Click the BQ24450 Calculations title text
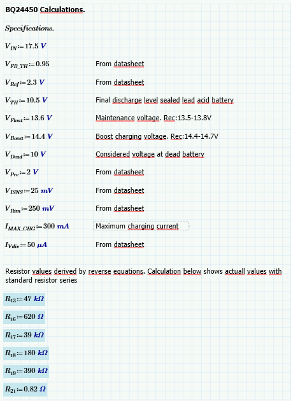The width and height of the screenshot is (291, 401). coord(45,10)
